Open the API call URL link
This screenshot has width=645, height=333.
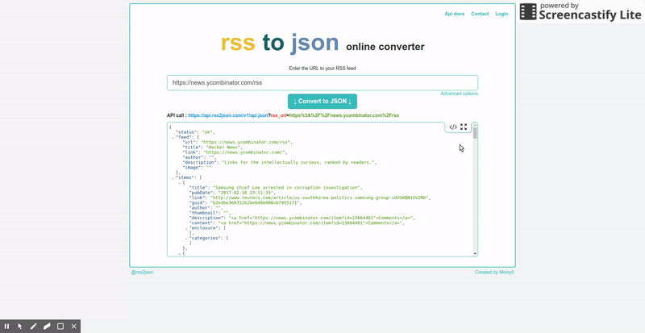click(x=293, y=115)
